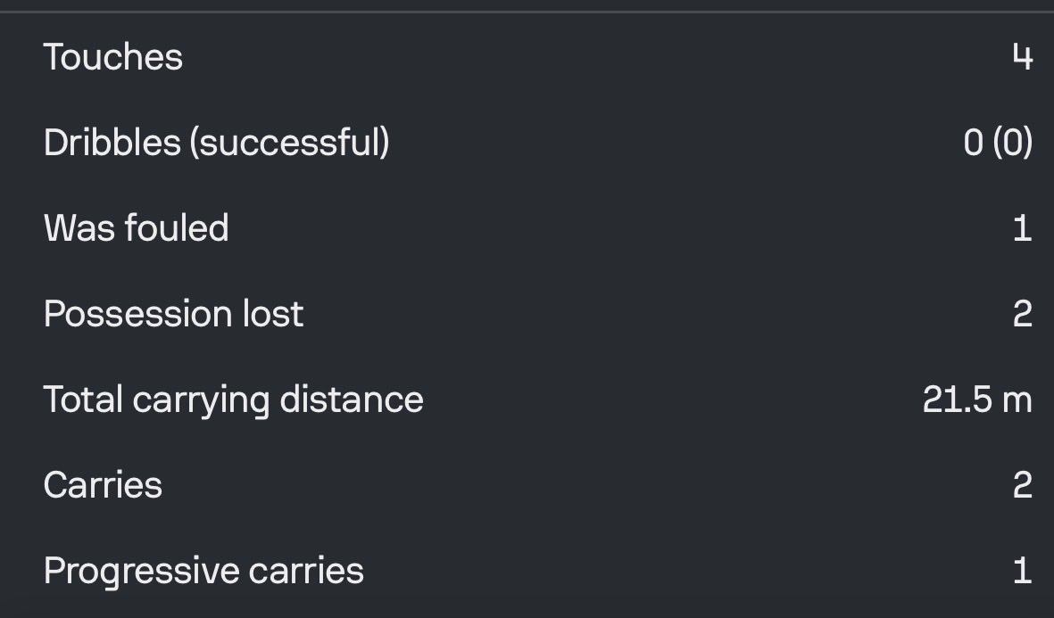
Task: Click the word "distance" in carrying row
Action: point(352,399)
